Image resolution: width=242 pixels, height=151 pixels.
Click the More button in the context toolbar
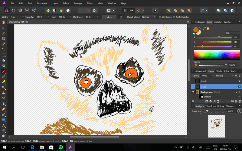pos(109,17)
